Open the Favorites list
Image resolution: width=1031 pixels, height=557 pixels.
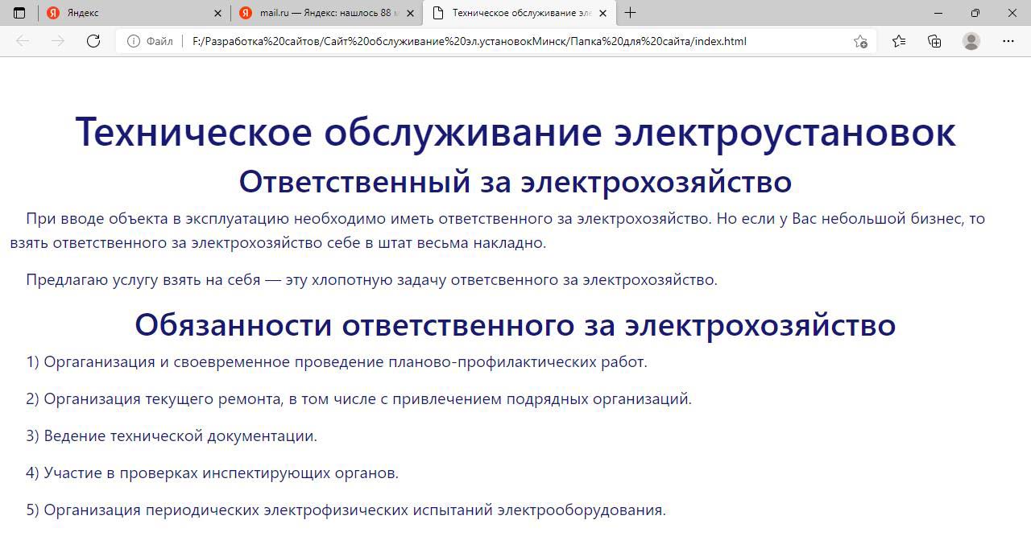point(899,41)
